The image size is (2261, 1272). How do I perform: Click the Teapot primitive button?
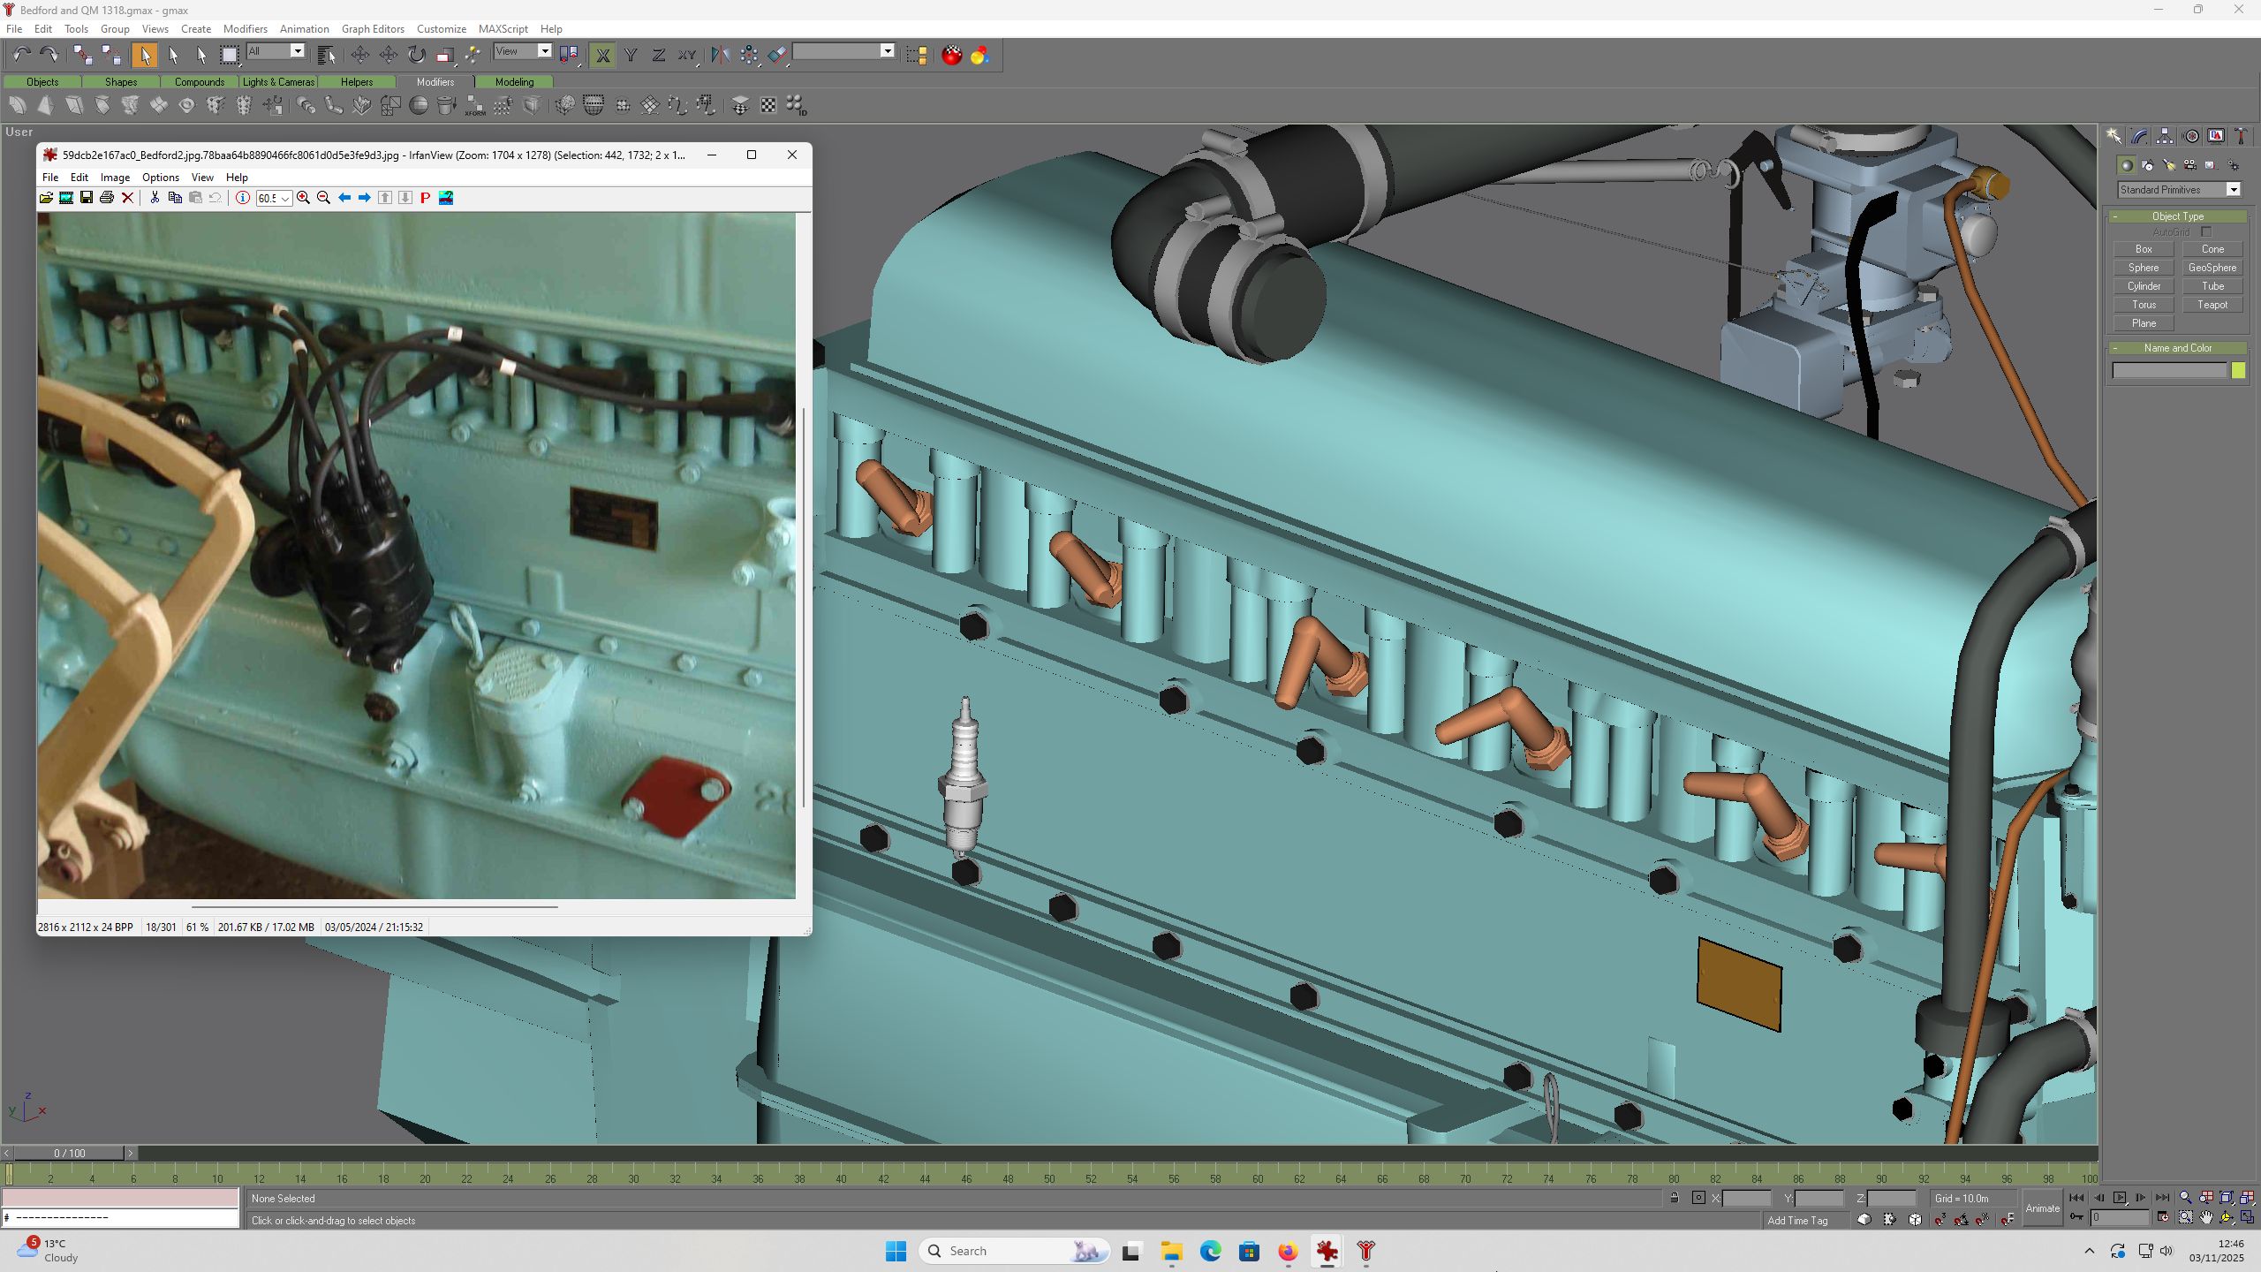tap(2212, 305)
